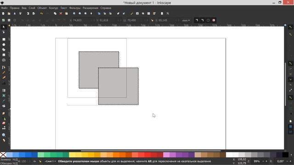The height and width of the screenshot is (165, 294).
Task: Select the Eraser tool
Action: click(x=4, y=123)
